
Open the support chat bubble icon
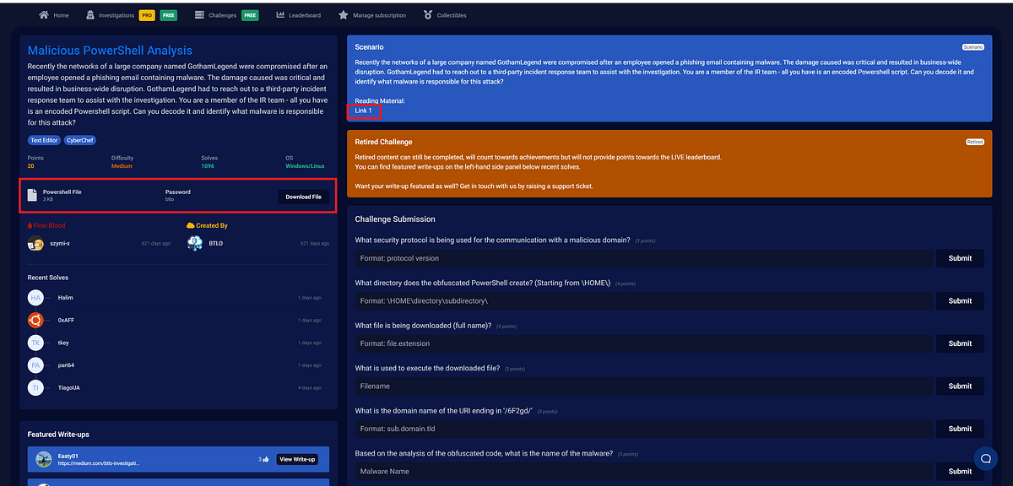pos(985,458)
